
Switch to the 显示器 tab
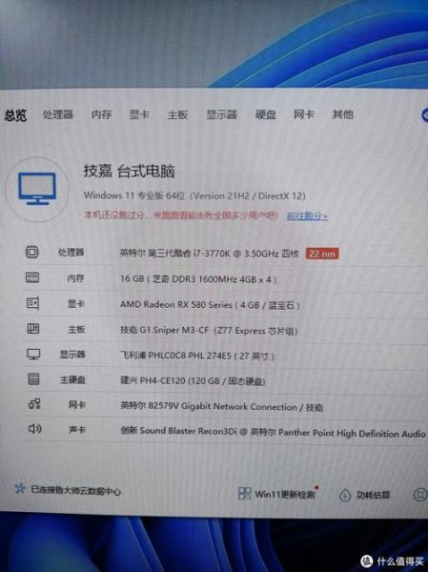click(x=221, y=114)
